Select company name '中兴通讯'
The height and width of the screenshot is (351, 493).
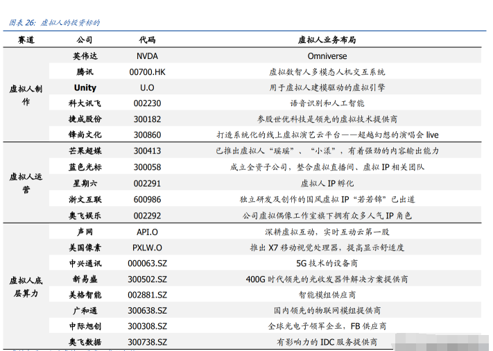85,264
